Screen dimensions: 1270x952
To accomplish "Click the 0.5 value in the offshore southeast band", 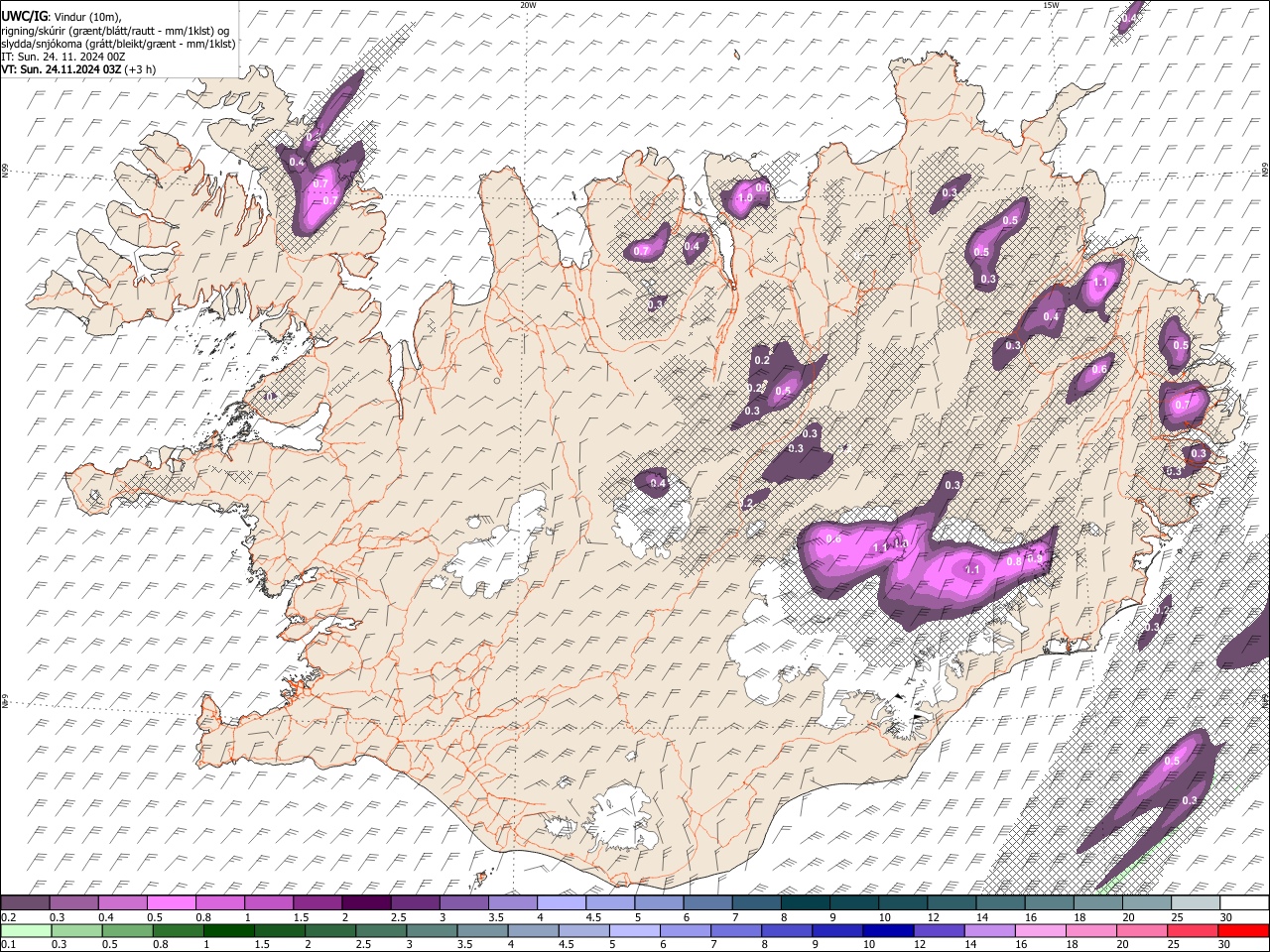I will pyautogui.click(x=1171, y=761).
